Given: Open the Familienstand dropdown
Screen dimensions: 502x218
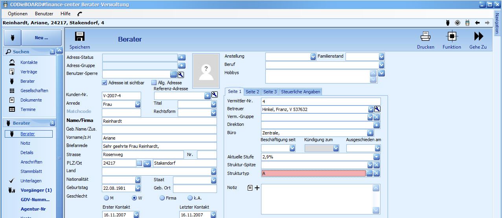Looking at the screenshot, I should point(381,56).
